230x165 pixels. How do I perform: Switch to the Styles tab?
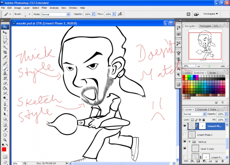(x=212, y=73)
